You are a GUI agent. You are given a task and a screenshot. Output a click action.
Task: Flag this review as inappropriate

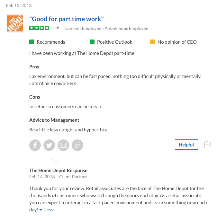pyautogui.click(x=207, y=145)
